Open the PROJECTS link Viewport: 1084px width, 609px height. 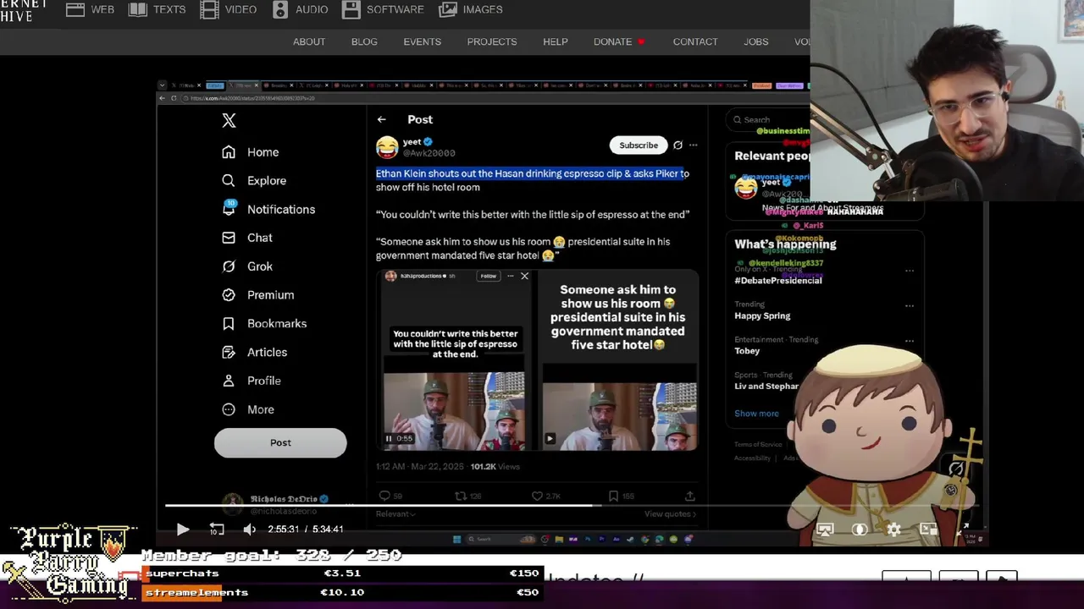click(491, 41)
